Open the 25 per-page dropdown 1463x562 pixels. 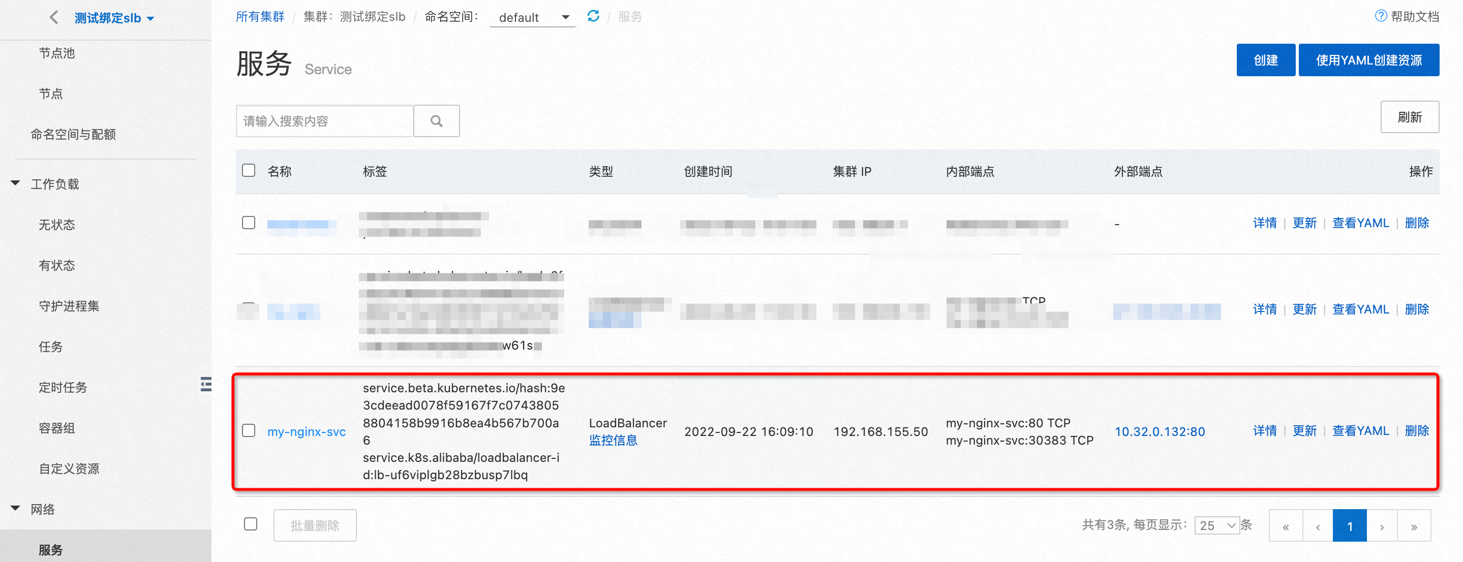coord(1216,526)
